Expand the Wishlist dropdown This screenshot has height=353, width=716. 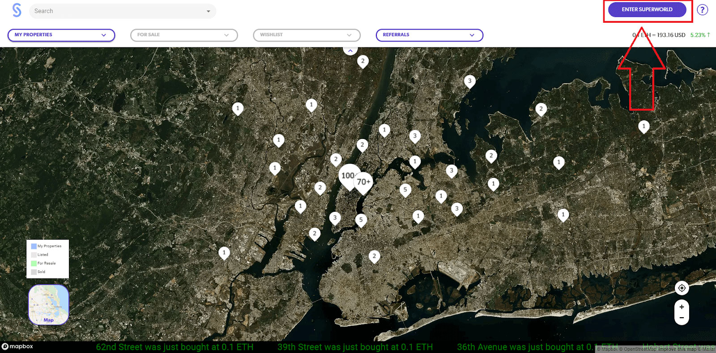(x=307, y=35)
